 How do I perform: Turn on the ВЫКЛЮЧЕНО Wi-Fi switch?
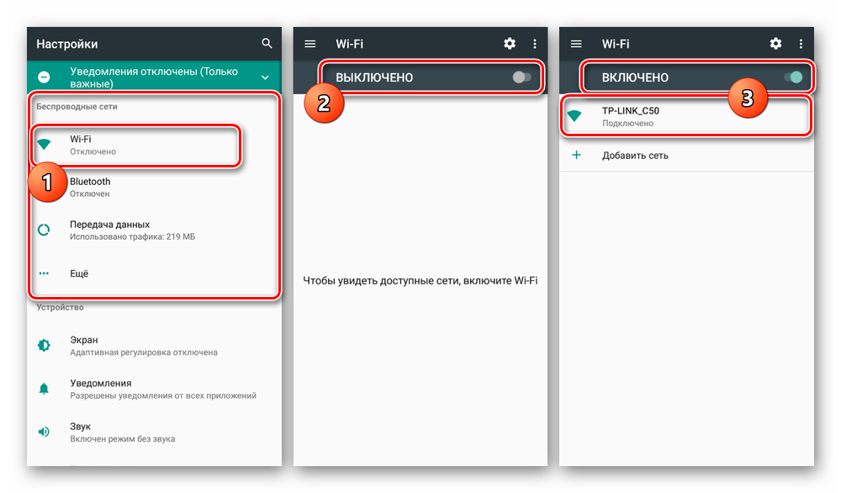tap(521, 77)
